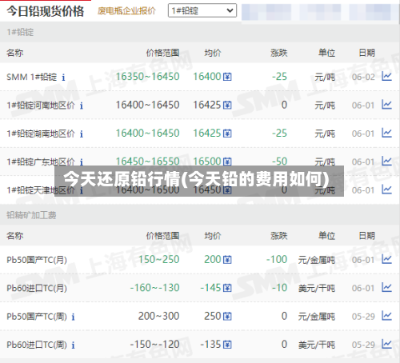The width and height of the screenshot is (400, 363).
Task: Click price range 150~250
Action: pos(158,259)
